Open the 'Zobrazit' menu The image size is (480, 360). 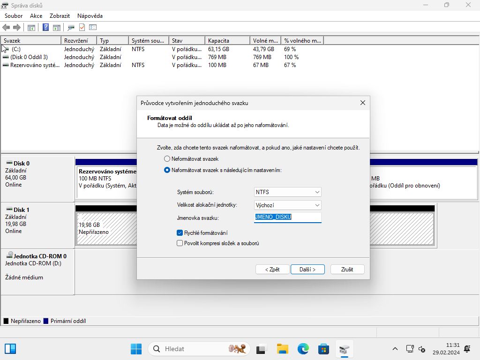coord(60,16)
